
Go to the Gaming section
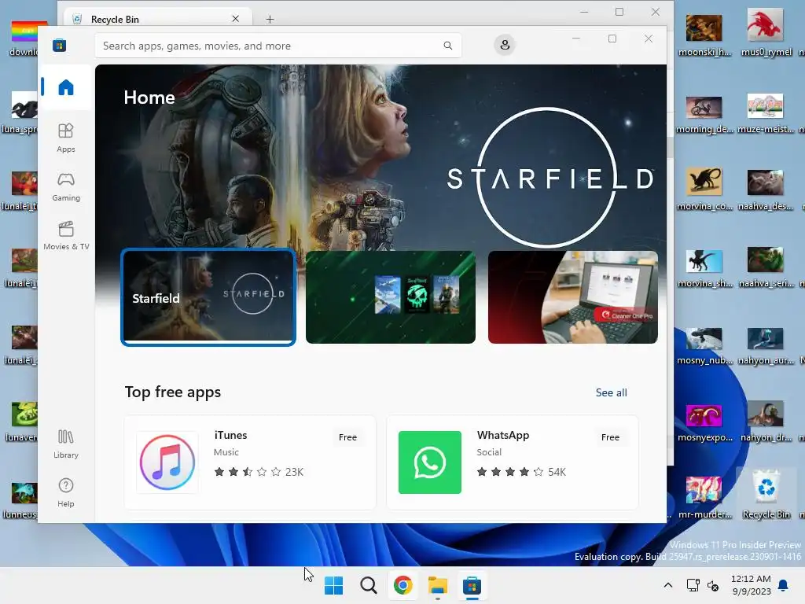66,186
